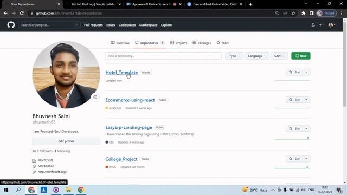This screenshot has width=347, height=195.
Task: Open the http://rrinfosoft.org/ website link
Action: click(52, 172)
